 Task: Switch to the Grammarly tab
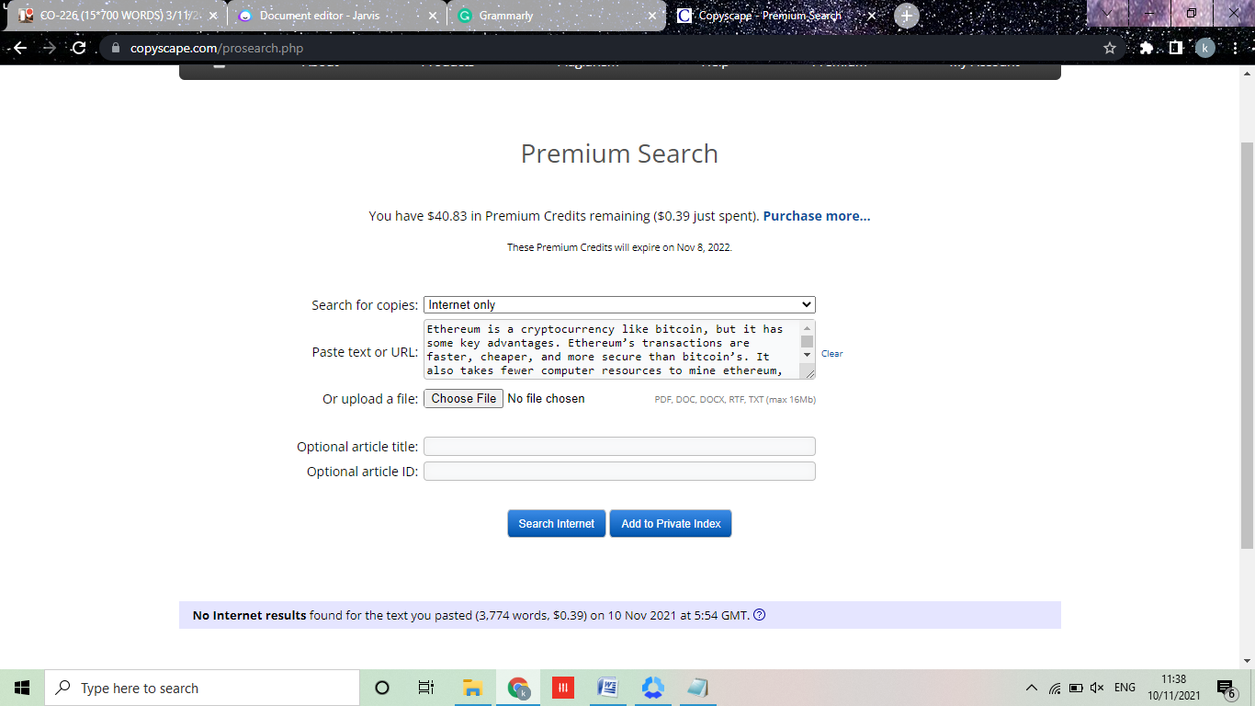click(556, 16)
